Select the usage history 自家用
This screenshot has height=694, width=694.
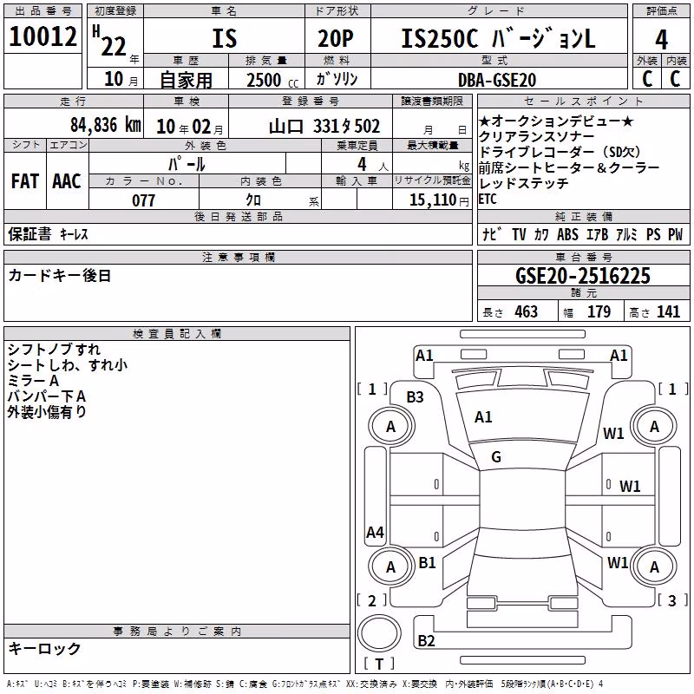(x=186, y=80)
